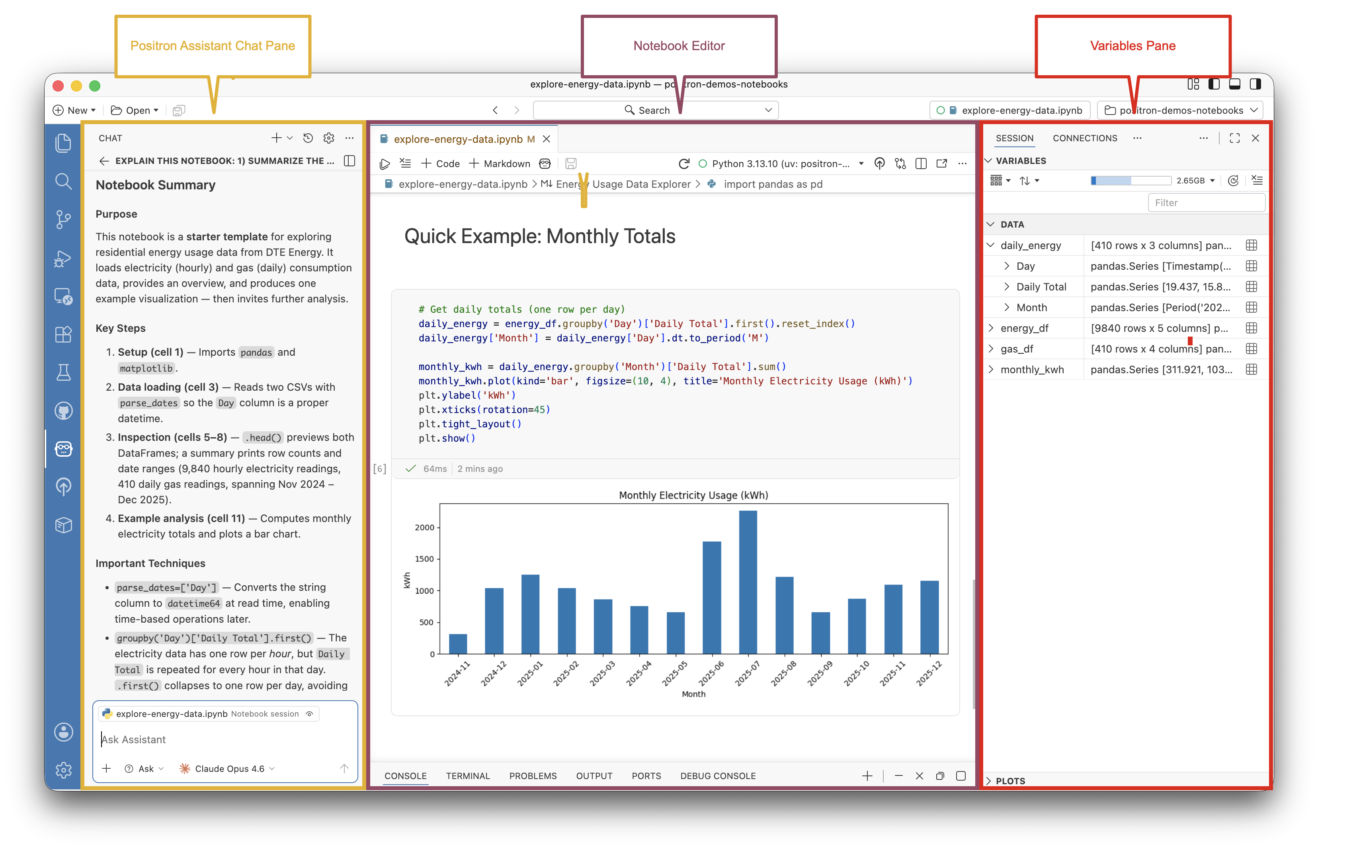Expand the gas_df variable
Screen dimensions: 1355x861
click(991, 349)
